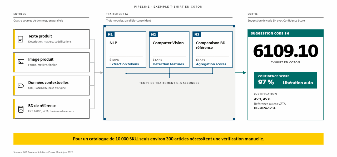Click EZT, TARIC, vZTA, barèmes douaniers text
This screenshot has width=337, height=157.
[x=51, y=111]
